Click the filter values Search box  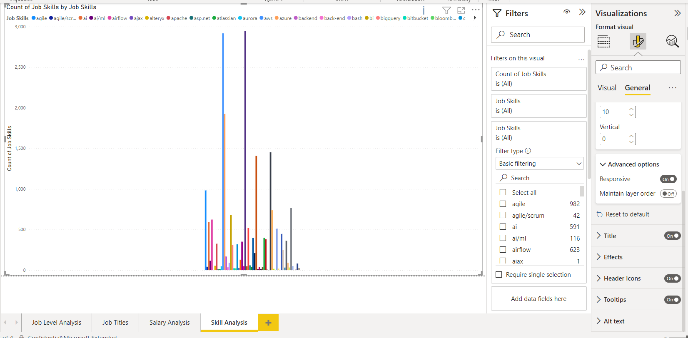(539, 178)
